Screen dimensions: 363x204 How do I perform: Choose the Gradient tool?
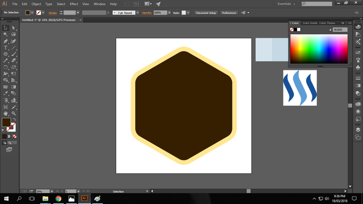(x=14, y=87)
